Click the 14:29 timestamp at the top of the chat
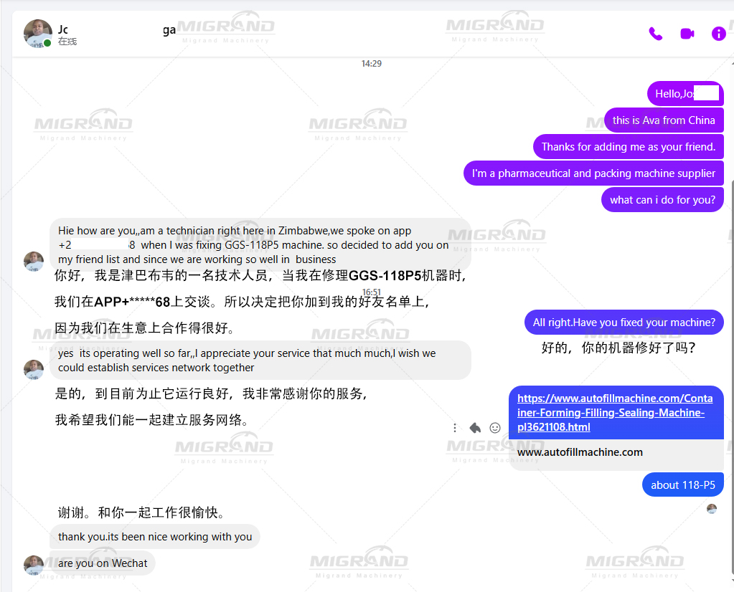The image size is (734, 592). (371, 64)
